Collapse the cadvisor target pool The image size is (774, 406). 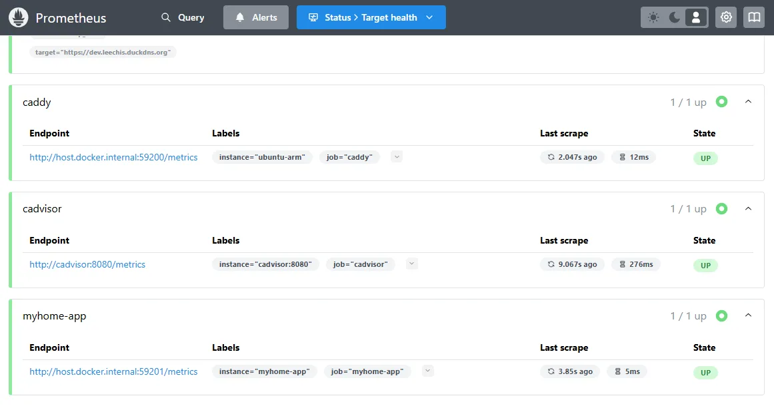pos(748,208)
